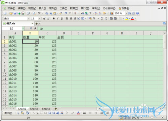Open the fill color dropdown arrow
168x121 pixels.
click(129, 18)
